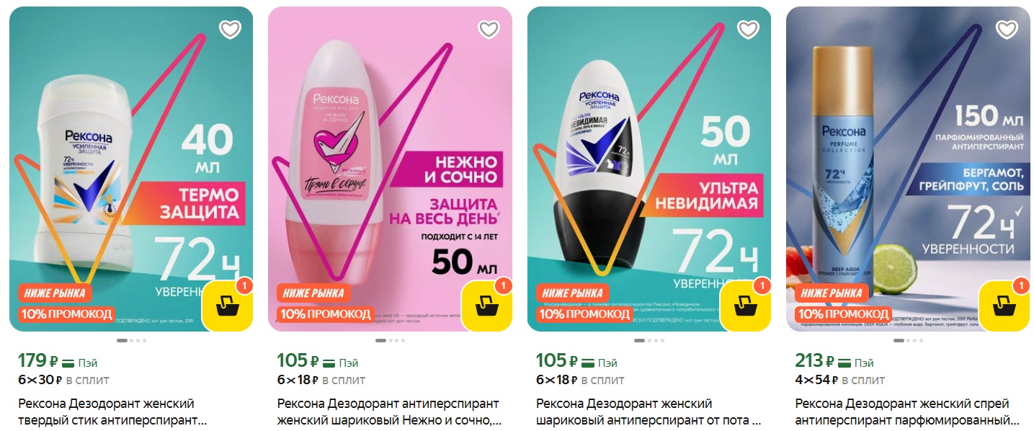Viewport: 1034px width, 431px height.
Task: Click the 6×30 ₽ в сплит installment option
Action: click(63, 380)
